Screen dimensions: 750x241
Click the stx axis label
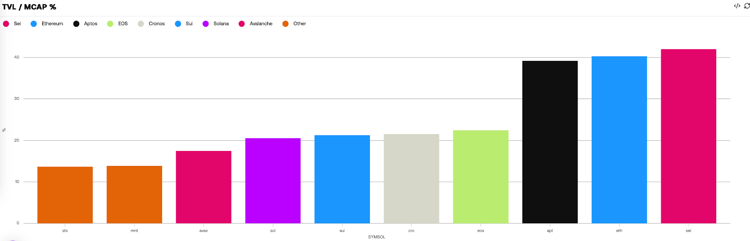[65, 231]
